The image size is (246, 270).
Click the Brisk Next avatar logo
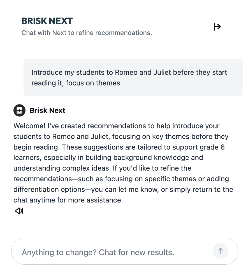pos(19,110)
